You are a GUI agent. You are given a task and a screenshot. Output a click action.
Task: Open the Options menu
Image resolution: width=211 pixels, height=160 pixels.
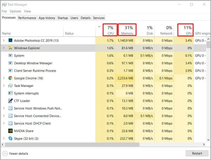[15, 11]
